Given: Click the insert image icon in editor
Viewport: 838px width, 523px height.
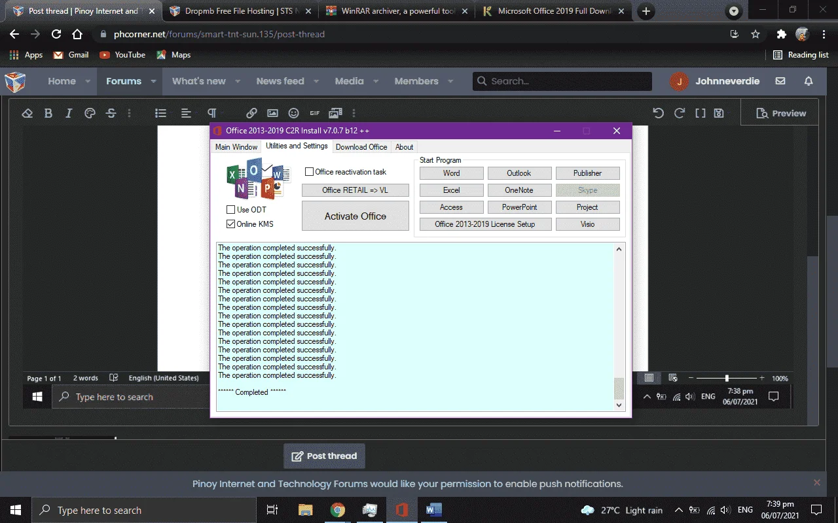Looking at the screenshot, I should click(x=272, y=113).
